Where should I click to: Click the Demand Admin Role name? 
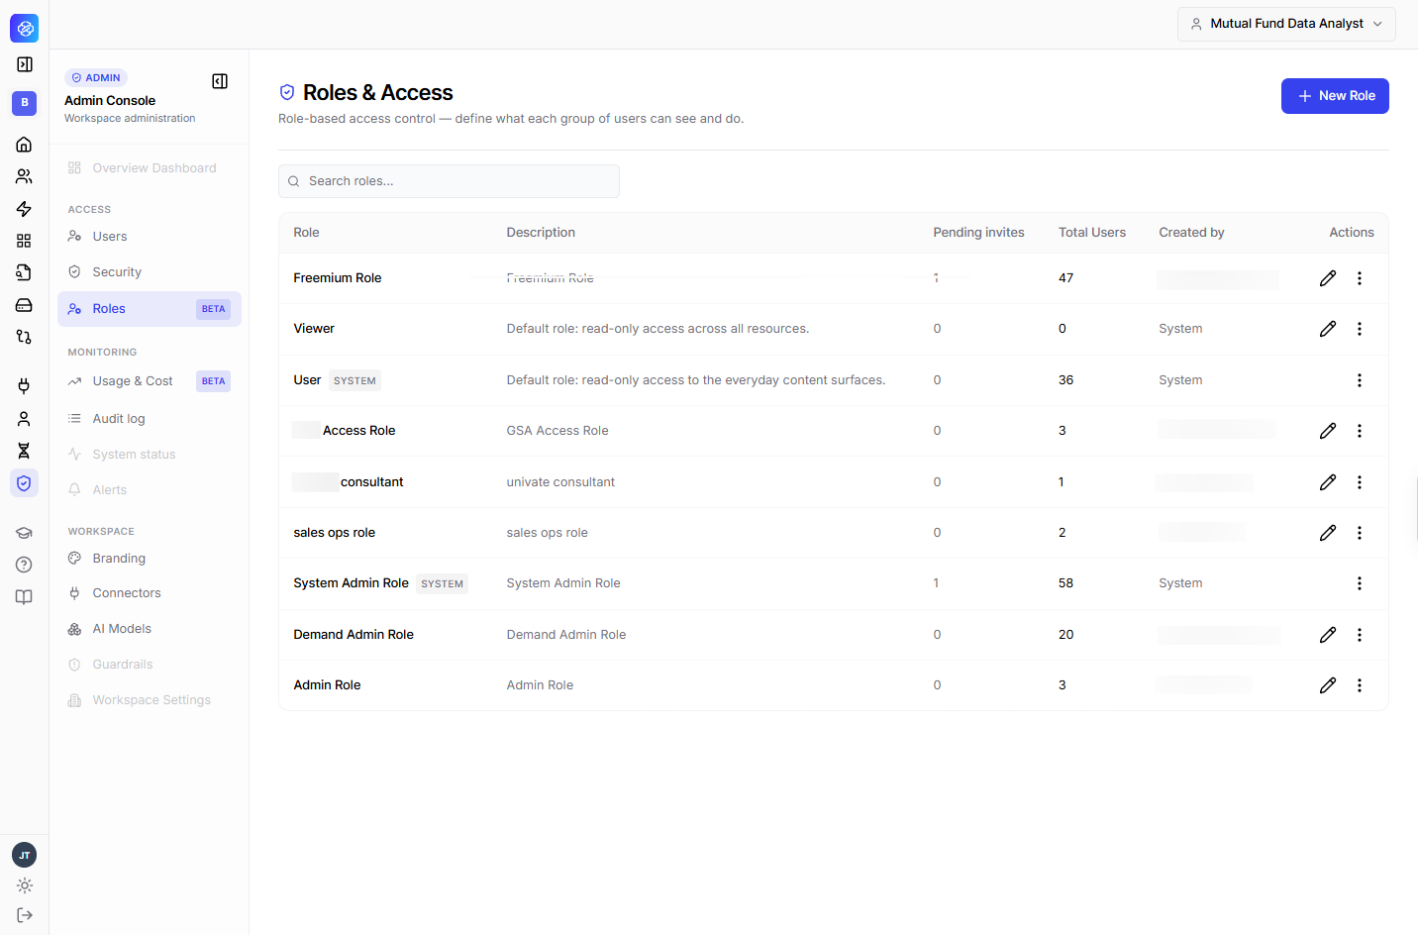[354, 635]
